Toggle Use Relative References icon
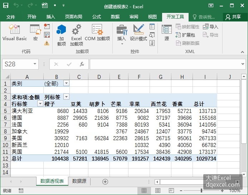 pyautogui.click(x=47, y=35)
